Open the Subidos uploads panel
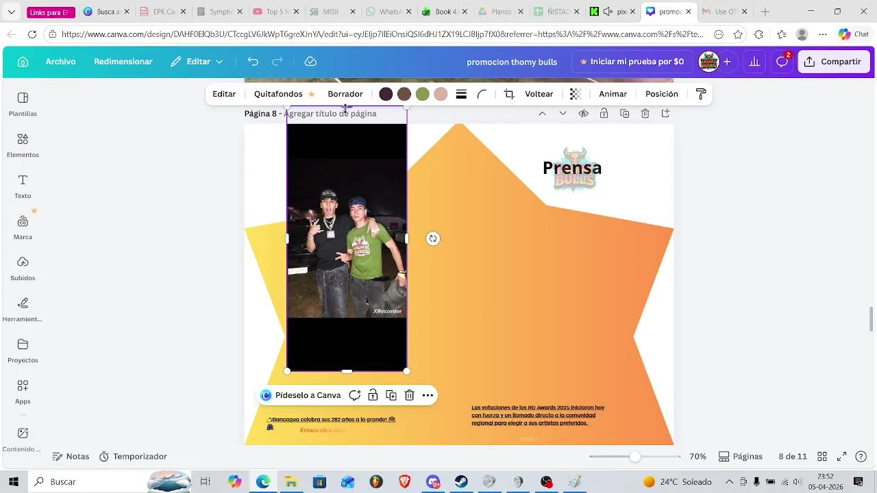877x493 pixels. [x=23, y=268]
